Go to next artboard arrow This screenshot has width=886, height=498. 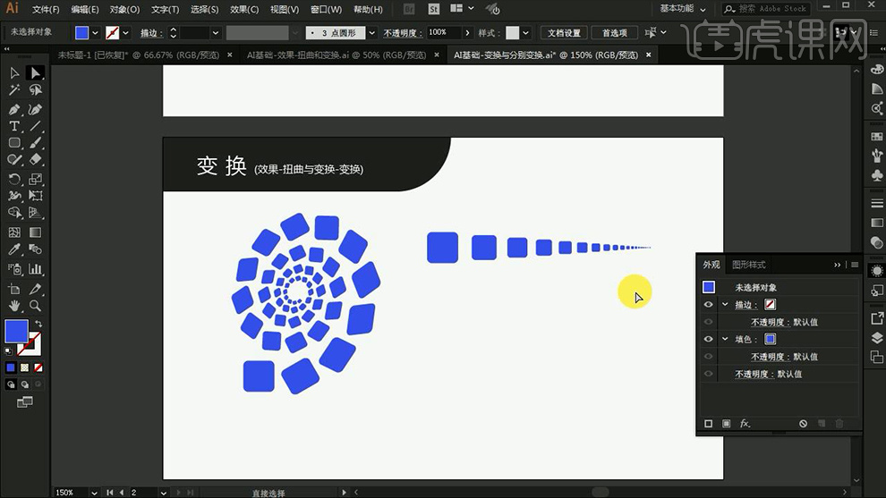pos(179,493)
